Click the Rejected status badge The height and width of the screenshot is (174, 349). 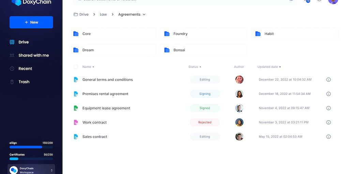pos(205,122)
